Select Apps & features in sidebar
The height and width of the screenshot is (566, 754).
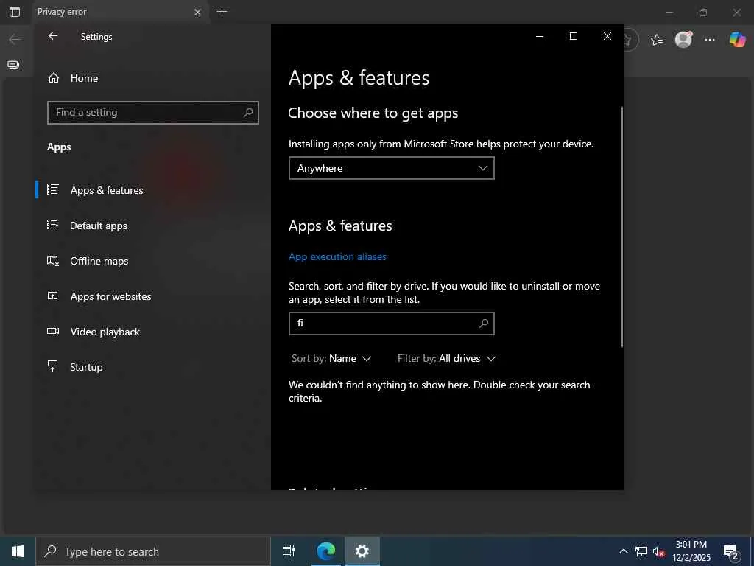point(107,190)
